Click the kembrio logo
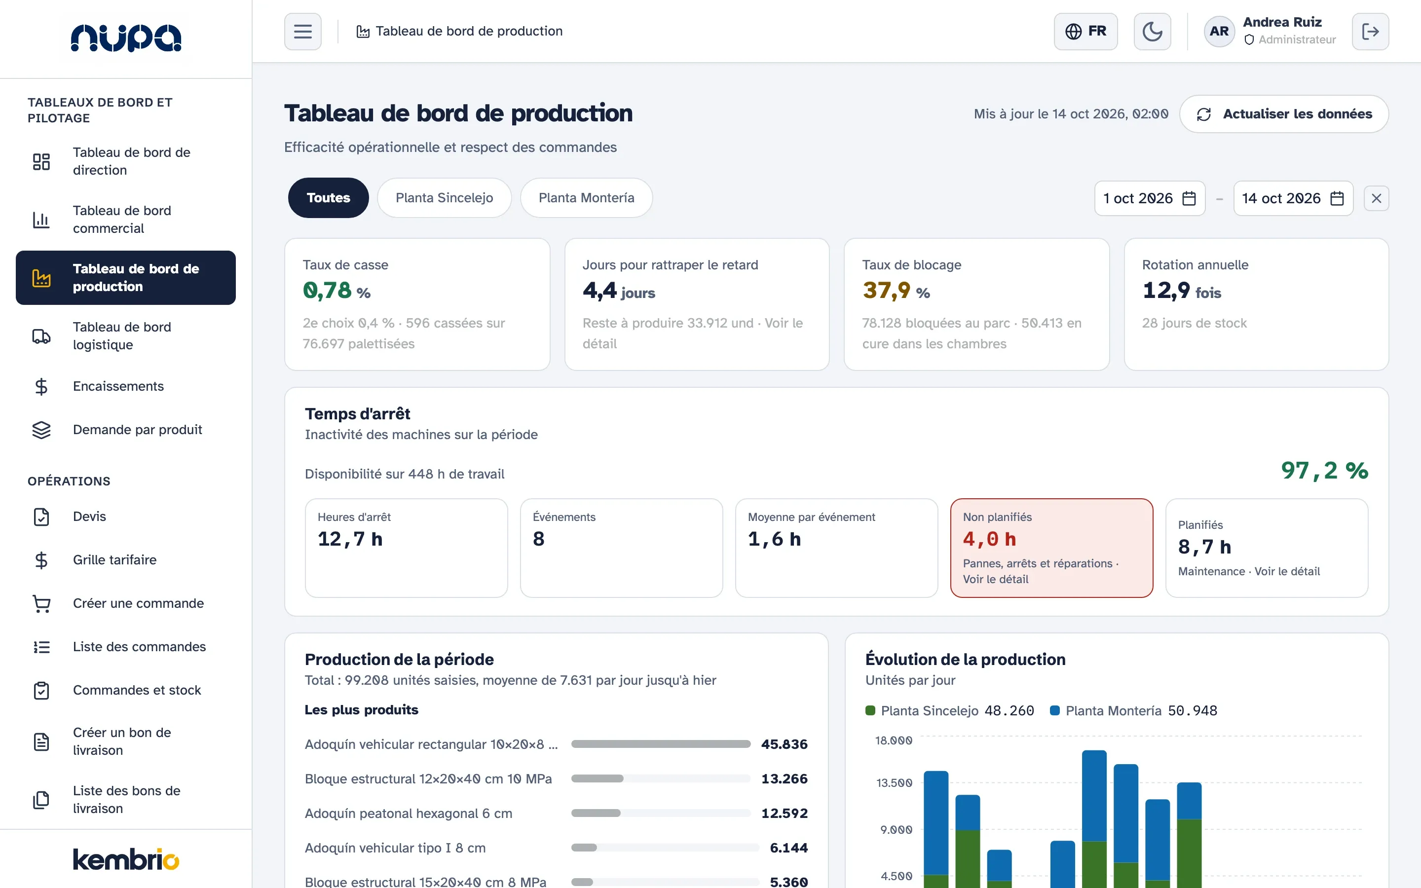Image resolution: width=1421 pixels, height=888 pixels. pos(126,859)
